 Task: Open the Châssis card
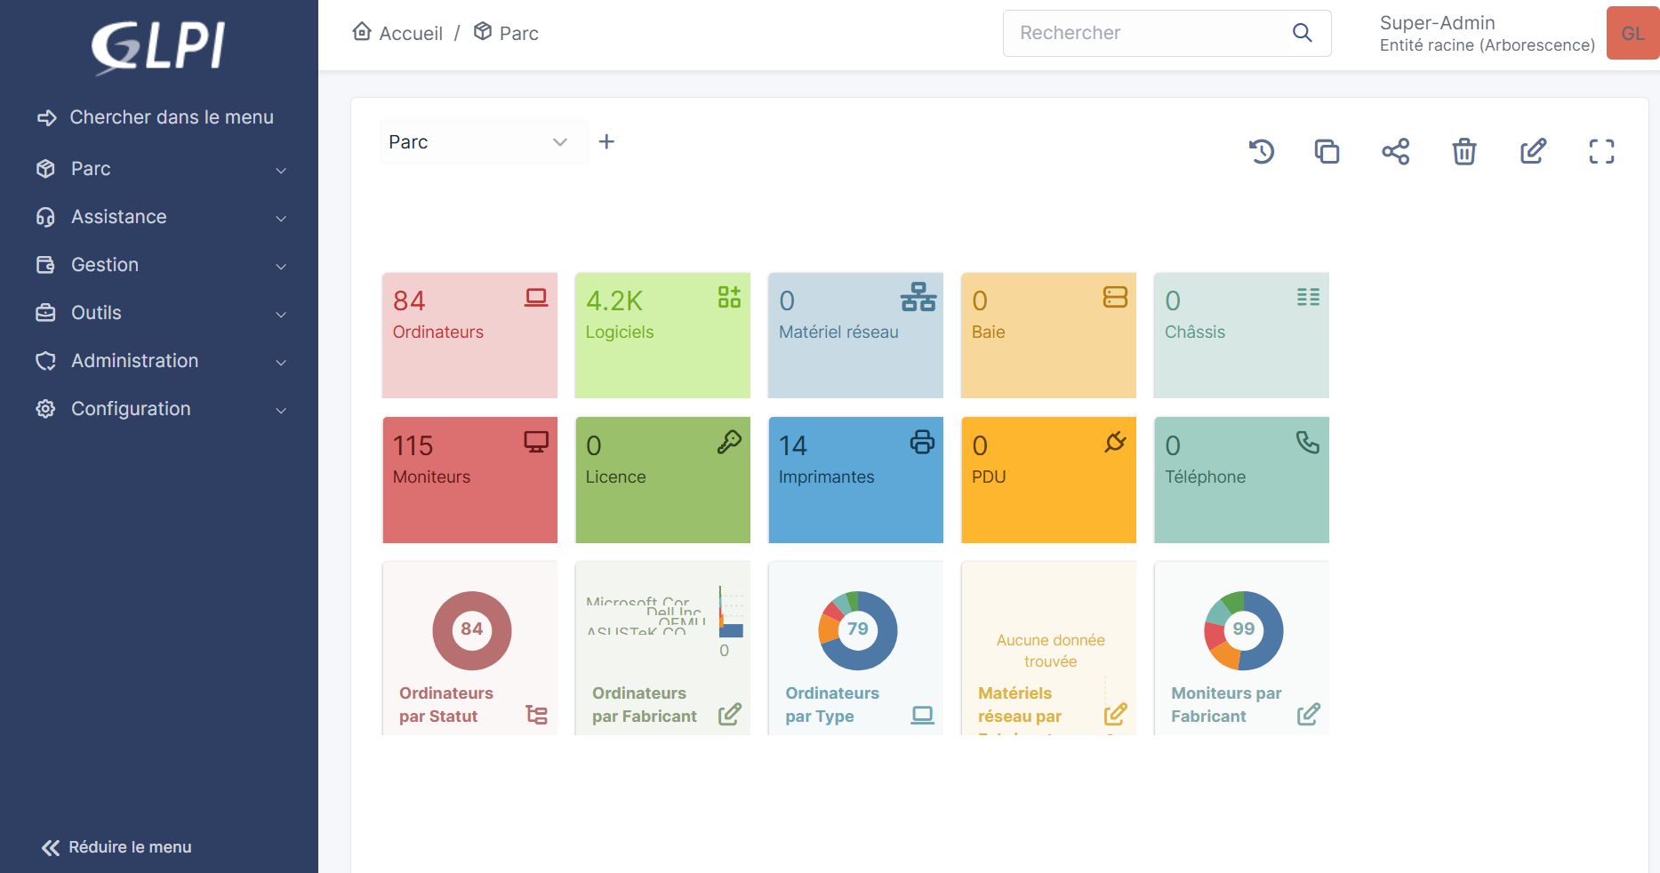point(1241,335)
